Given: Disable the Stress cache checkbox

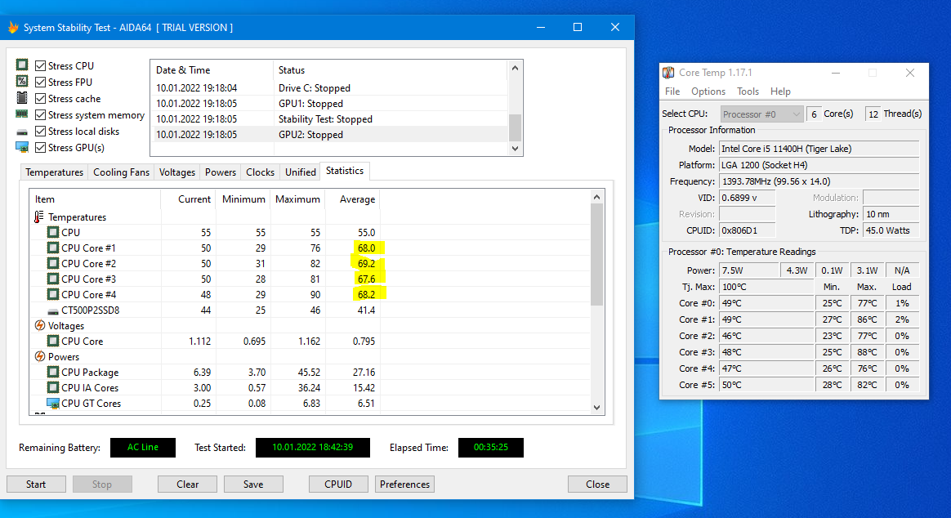Looking at the screenshot, I should 41,98.
